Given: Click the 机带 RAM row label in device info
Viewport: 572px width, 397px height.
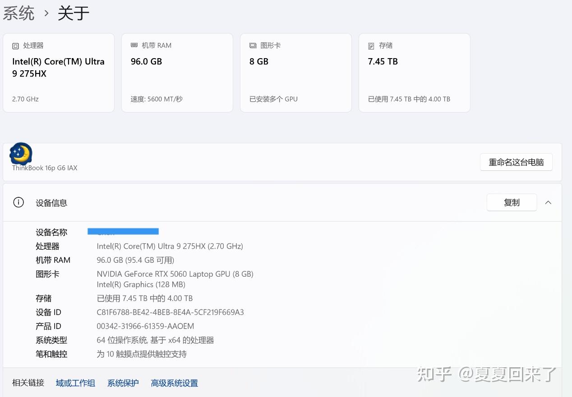Looking at the screenshot, I should click(x=53, y=260).
